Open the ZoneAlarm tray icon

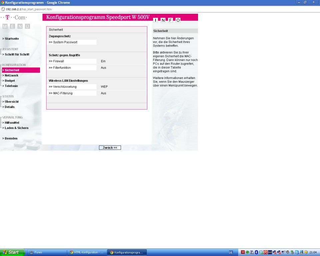(252, 252)
